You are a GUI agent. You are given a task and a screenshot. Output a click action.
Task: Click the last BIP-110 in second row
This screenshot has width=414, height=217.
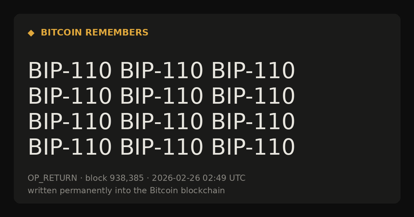pos(253,97)
